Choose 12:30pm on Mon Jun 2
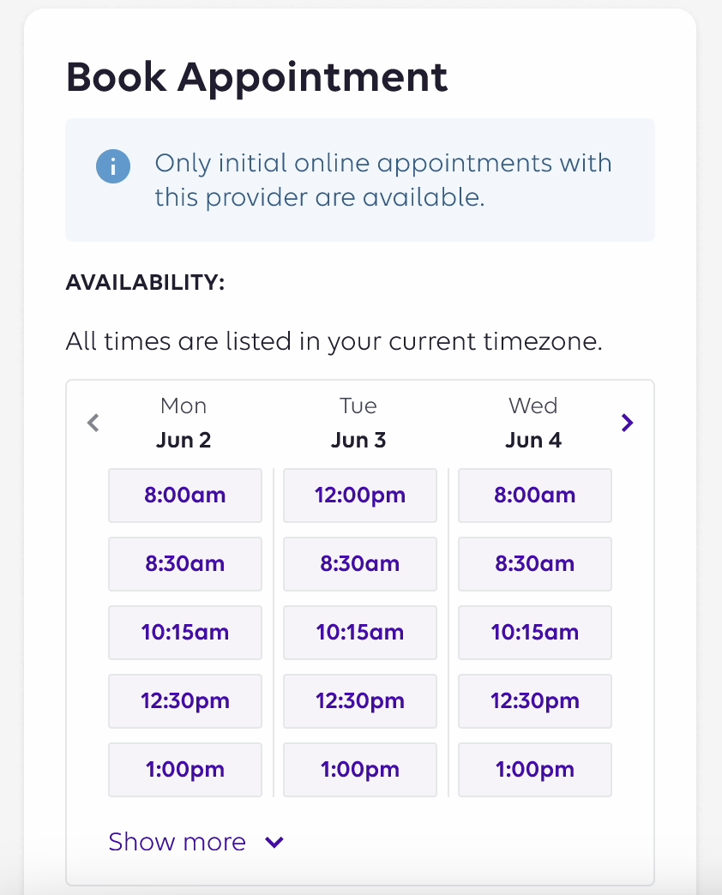 point(185,701)
